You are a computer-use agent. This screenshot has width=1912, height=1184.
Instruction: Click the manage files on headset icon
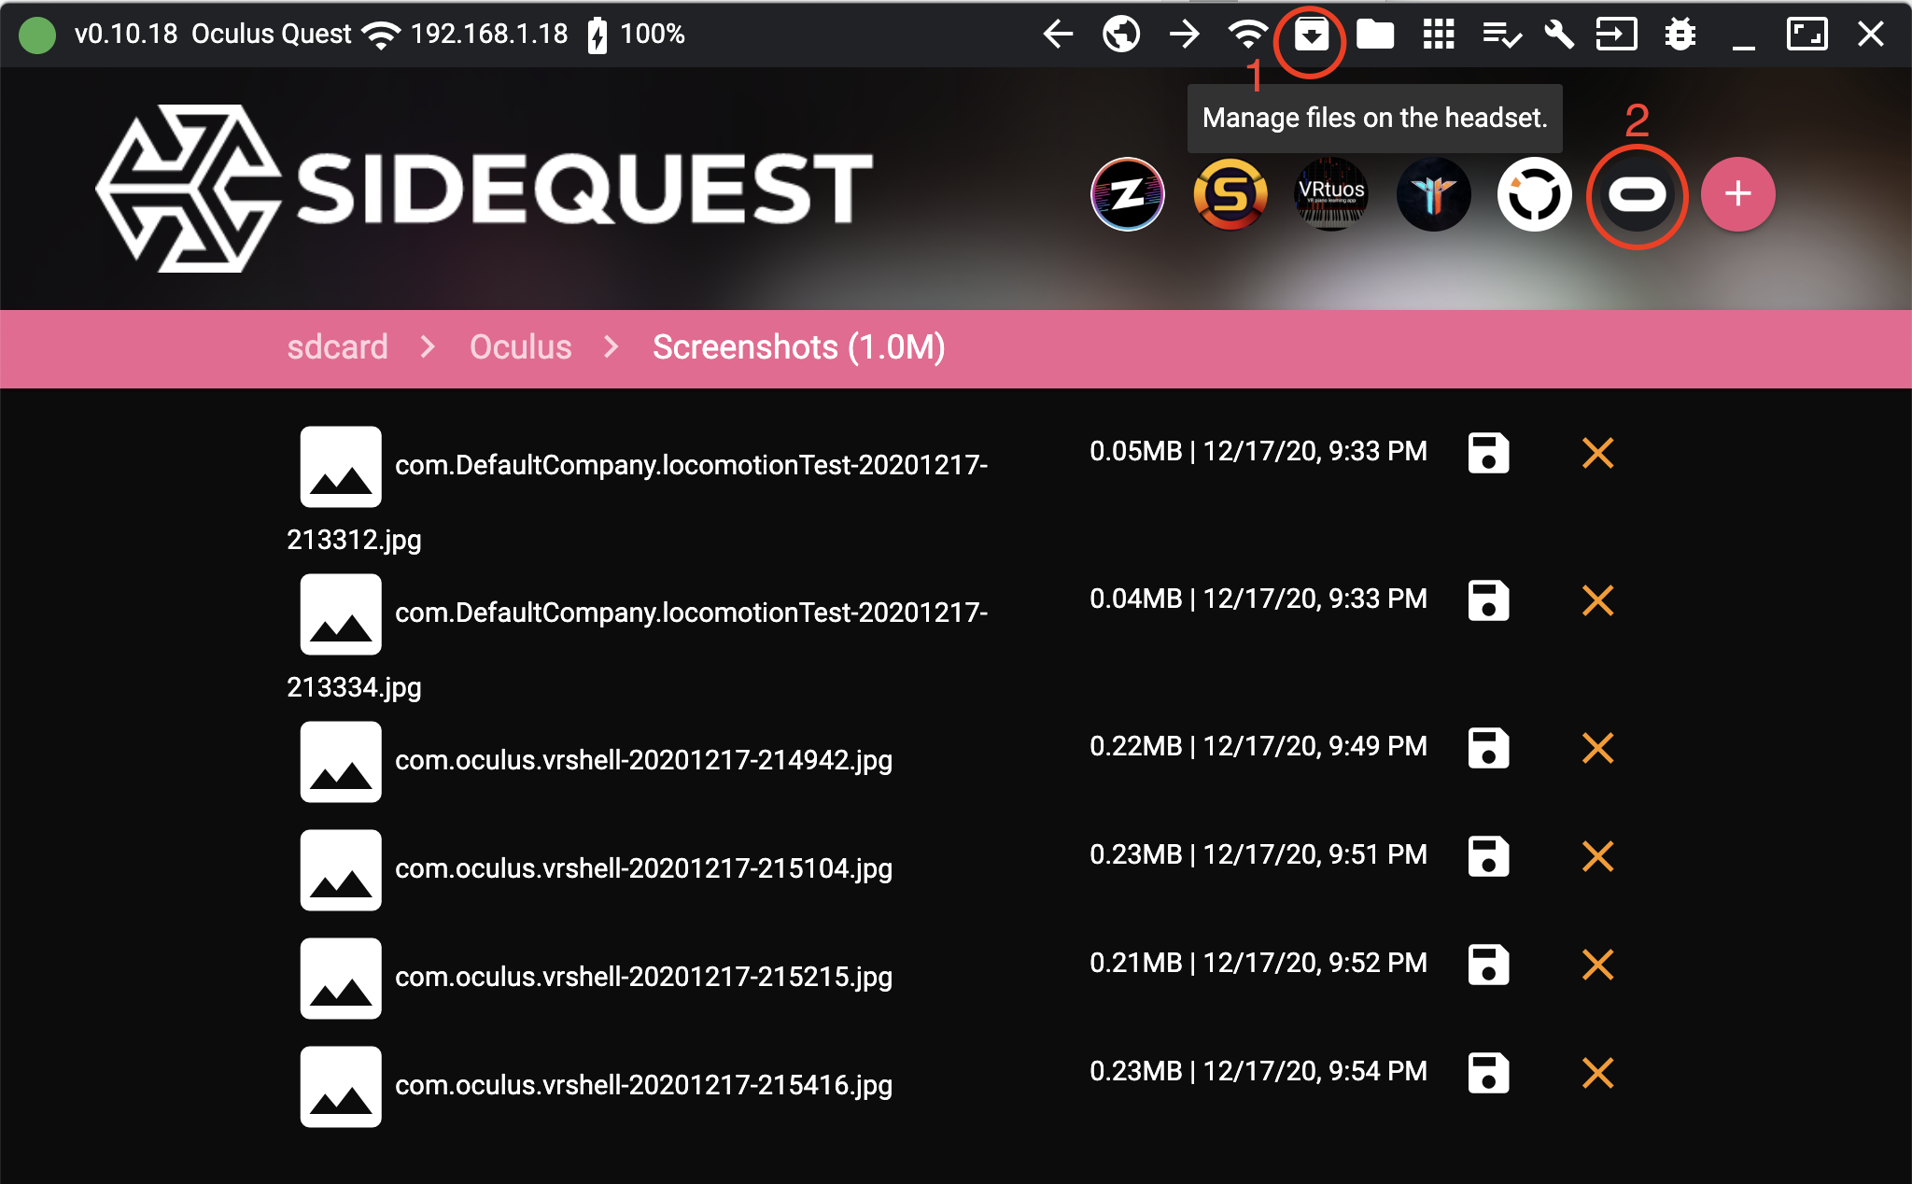(x=1312, y=35)
